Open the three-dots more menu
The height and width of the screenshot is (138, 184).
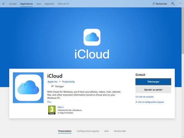pos(180,3)
